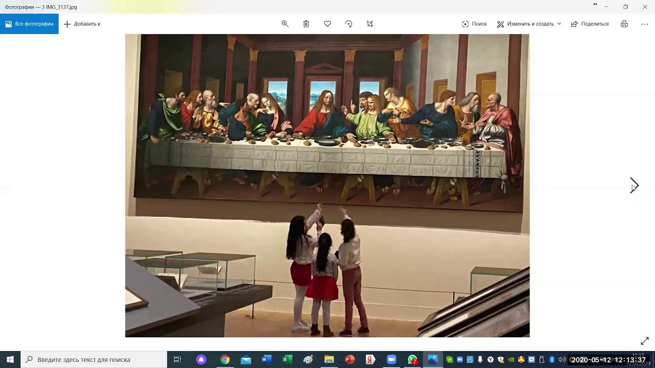Open the three-dot more options menu
This screenshot has width=655, height=368.
(645, 24)
